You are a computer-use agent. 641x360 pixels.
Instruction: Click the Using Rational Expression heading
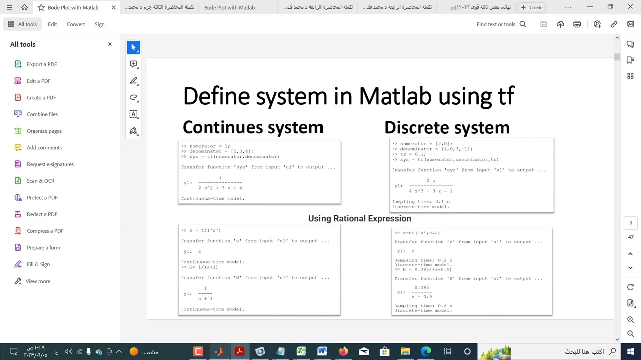tap(360, 219)
